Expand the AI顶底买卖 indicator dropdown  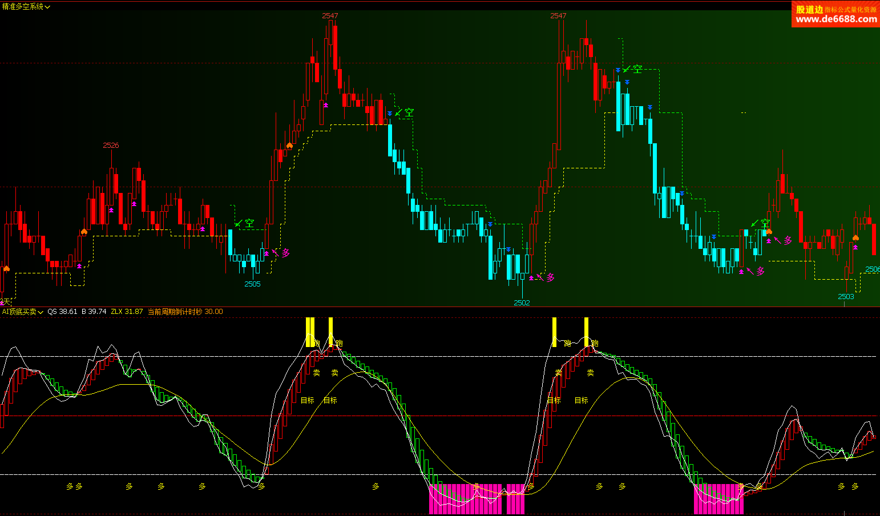(x=23, y=312)
